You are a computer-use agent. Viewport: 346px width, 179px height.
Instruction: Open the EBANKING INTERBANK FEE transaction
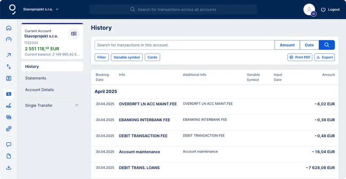[x=215, y=123]
